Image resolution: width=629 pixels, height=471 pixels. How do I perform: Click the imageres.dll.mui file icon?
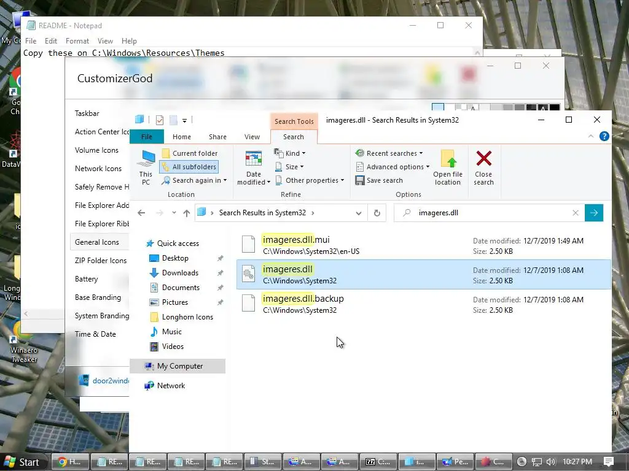[x=248, y=244]
